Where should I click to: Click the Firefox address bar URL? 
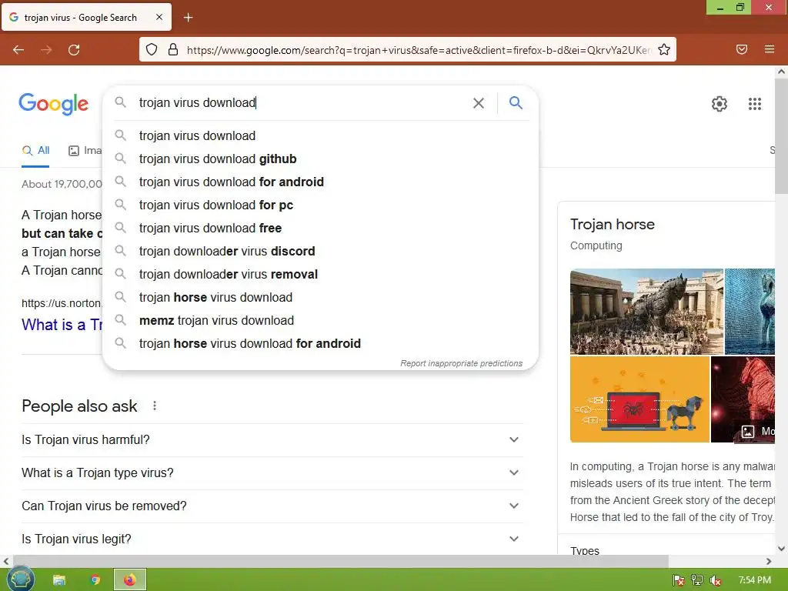pyautogui.click(x=418, y=50)
